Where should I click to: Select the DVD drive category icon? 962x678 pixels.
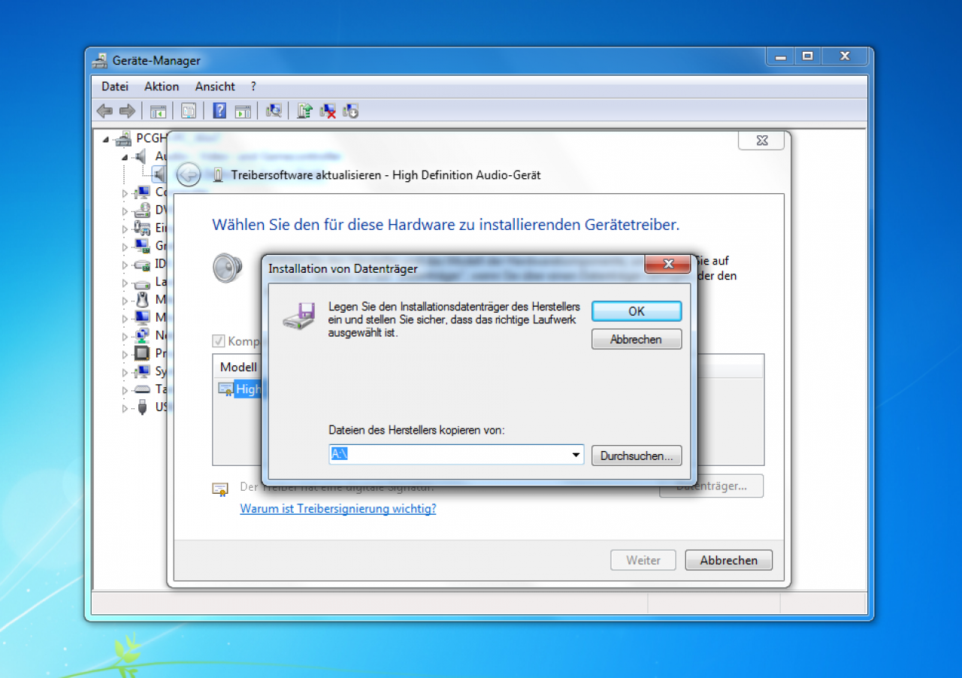pyautogui.click(x=142, y=210)
